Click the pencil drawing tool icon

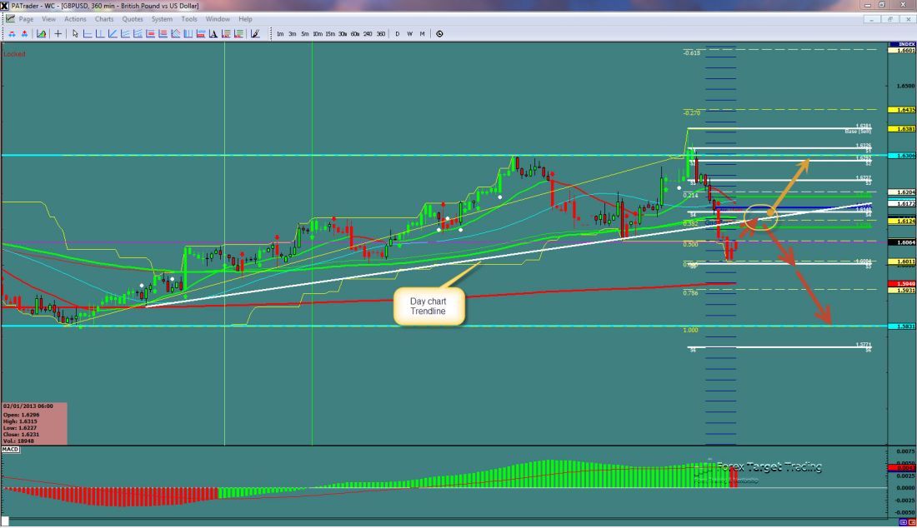tap(255, 33)
